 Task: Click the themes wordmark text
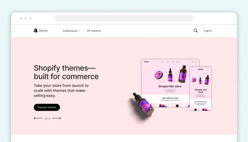coord(43,31)
